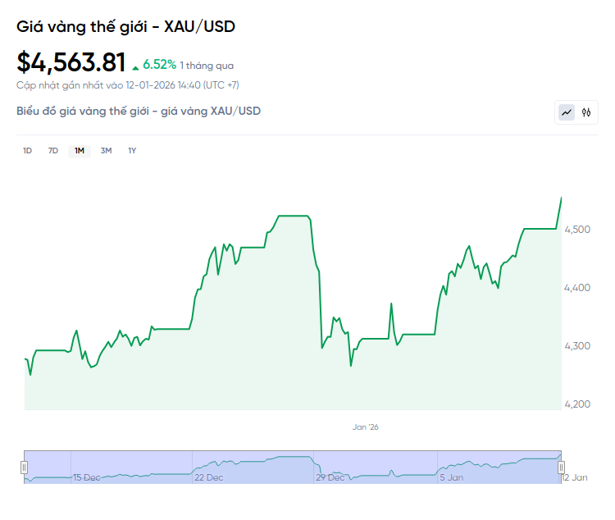Click the 29 Dec navigator label
This screenshot has height=520, width=615.
pos(330,477)
